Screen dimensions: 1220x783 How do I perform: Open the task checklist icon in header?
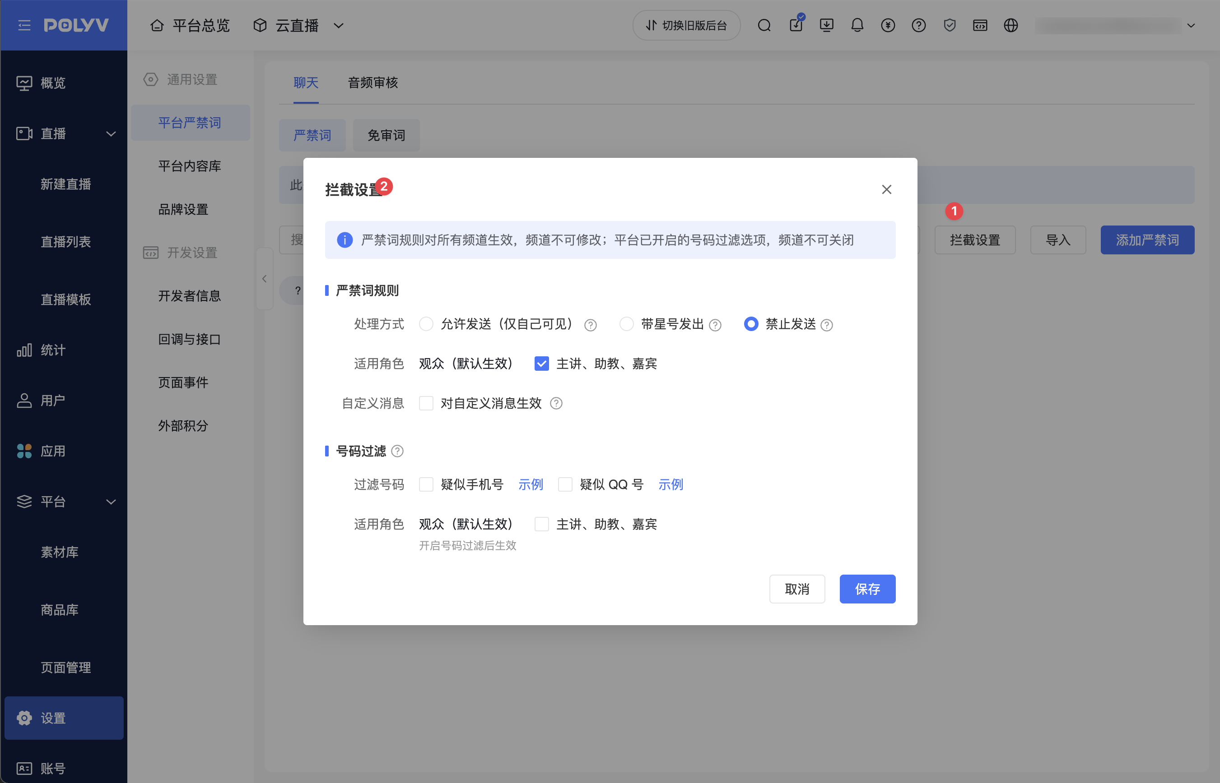coord(796,24)
